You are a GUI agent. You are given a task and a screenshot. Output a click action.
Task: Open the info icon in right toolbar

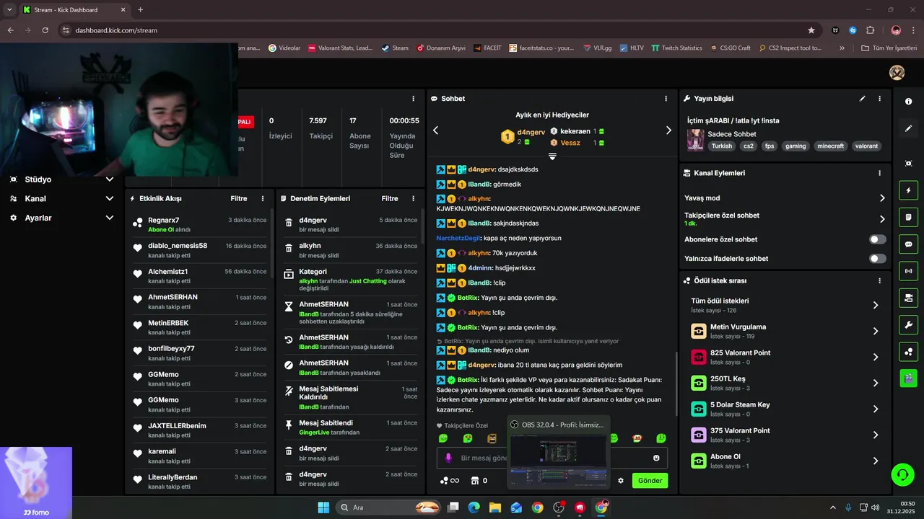908,102
